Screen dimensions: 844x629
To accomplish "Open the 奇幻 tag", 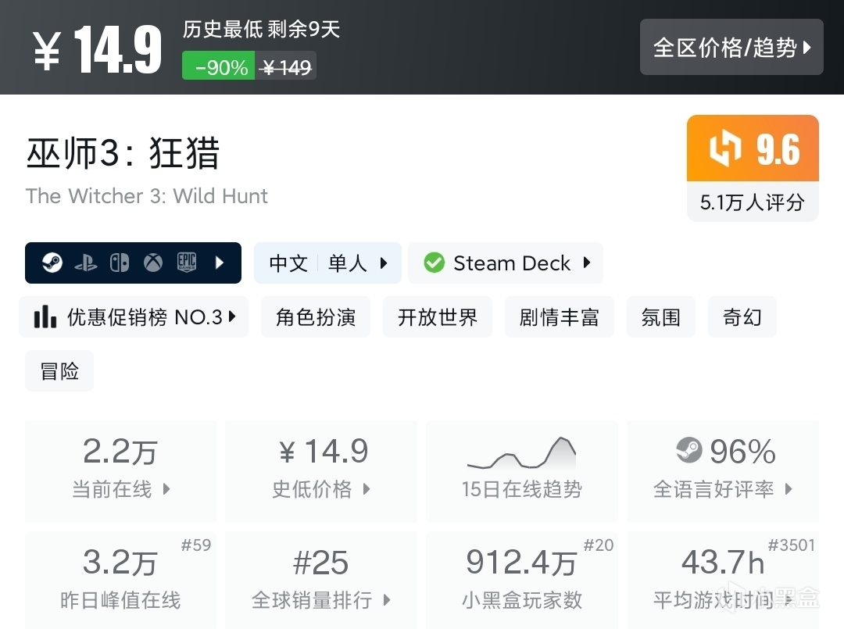I will [x=742, y=317].
